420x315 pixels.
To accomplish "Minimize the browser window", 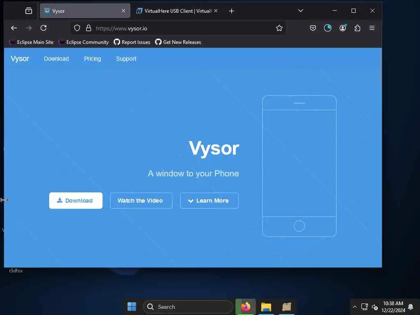I will pyautogui.click(x=335, y=11).
